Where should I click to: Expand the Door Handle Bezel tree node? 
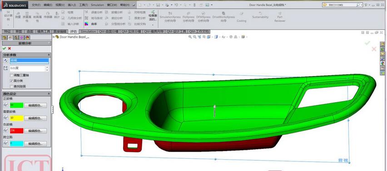point(54,37)
